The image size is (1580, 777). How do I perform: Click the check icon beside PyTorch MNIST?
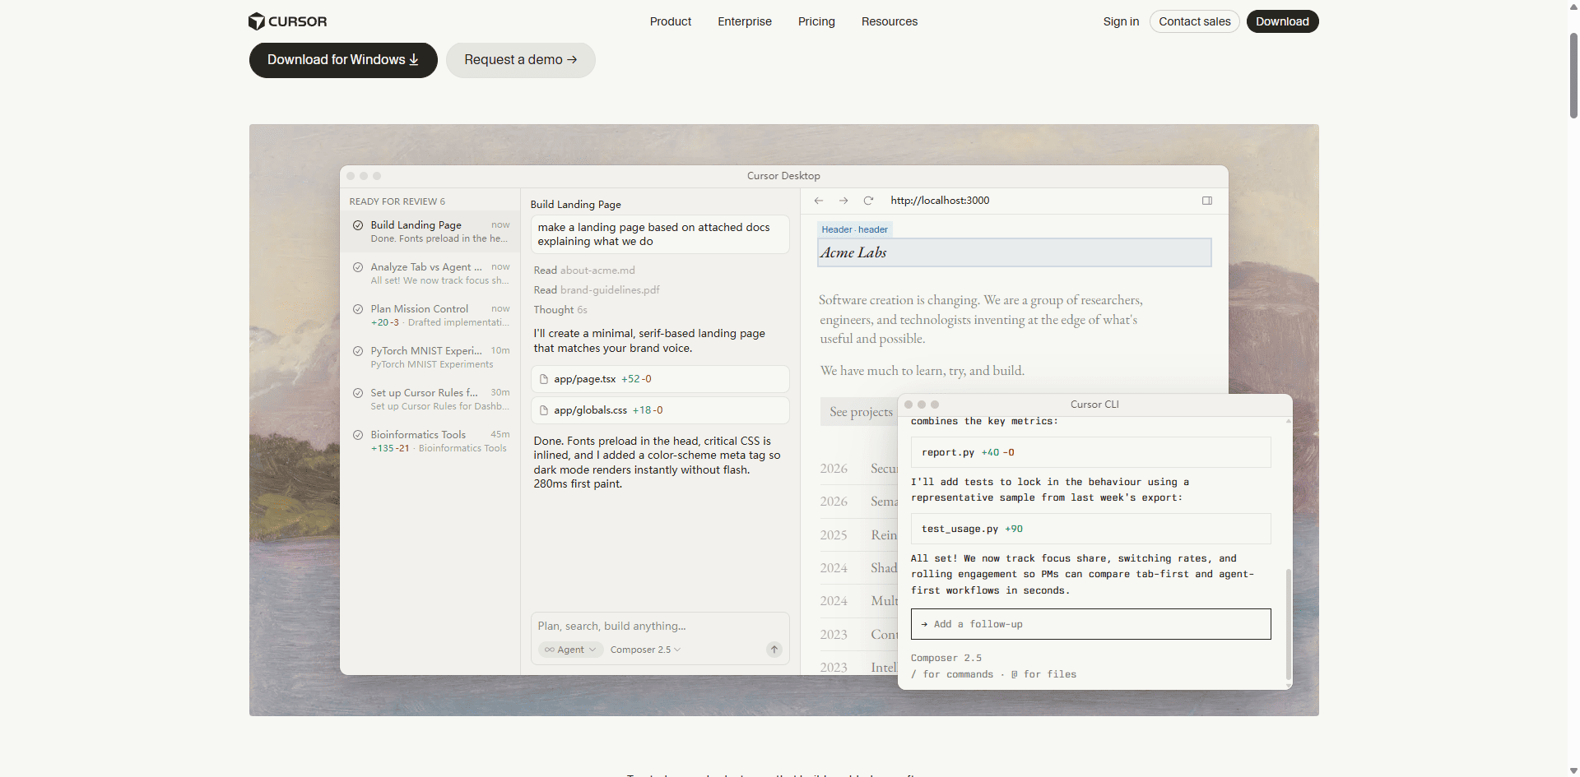[x=358, y=351]
